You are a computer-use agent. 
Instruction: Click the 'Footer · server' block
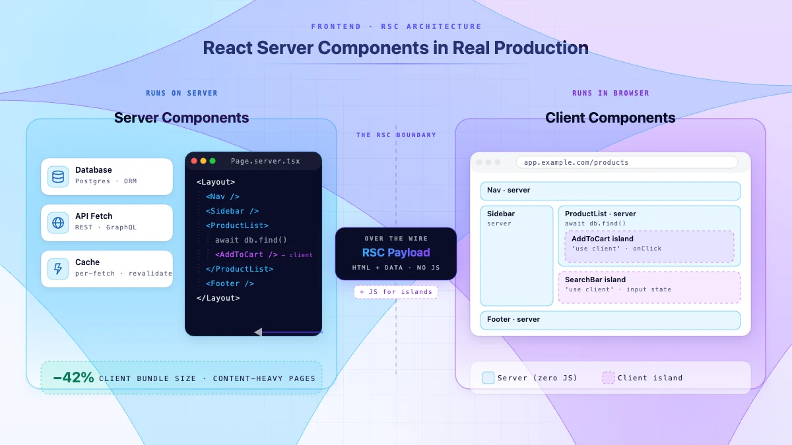[x=610, y=320]
